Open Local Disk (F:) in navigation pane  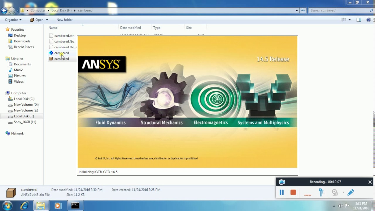click(x=24, y=116)
